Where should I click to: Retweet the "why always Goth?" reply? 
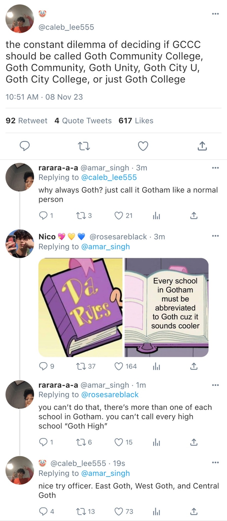81,216
